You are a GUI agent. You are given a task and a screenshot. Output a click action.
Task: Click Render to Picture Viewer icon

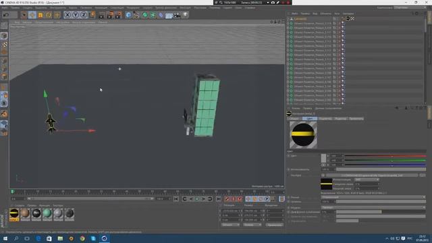click(110, 15)
